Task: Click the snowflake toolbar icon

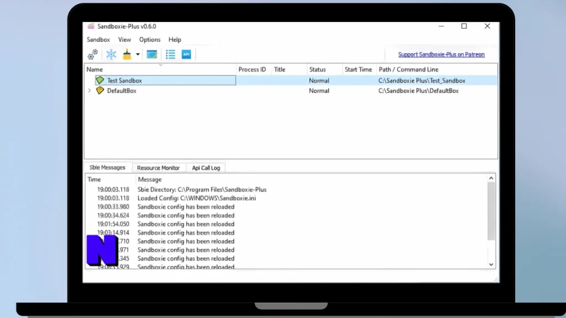Action: (x=111, y=55)
